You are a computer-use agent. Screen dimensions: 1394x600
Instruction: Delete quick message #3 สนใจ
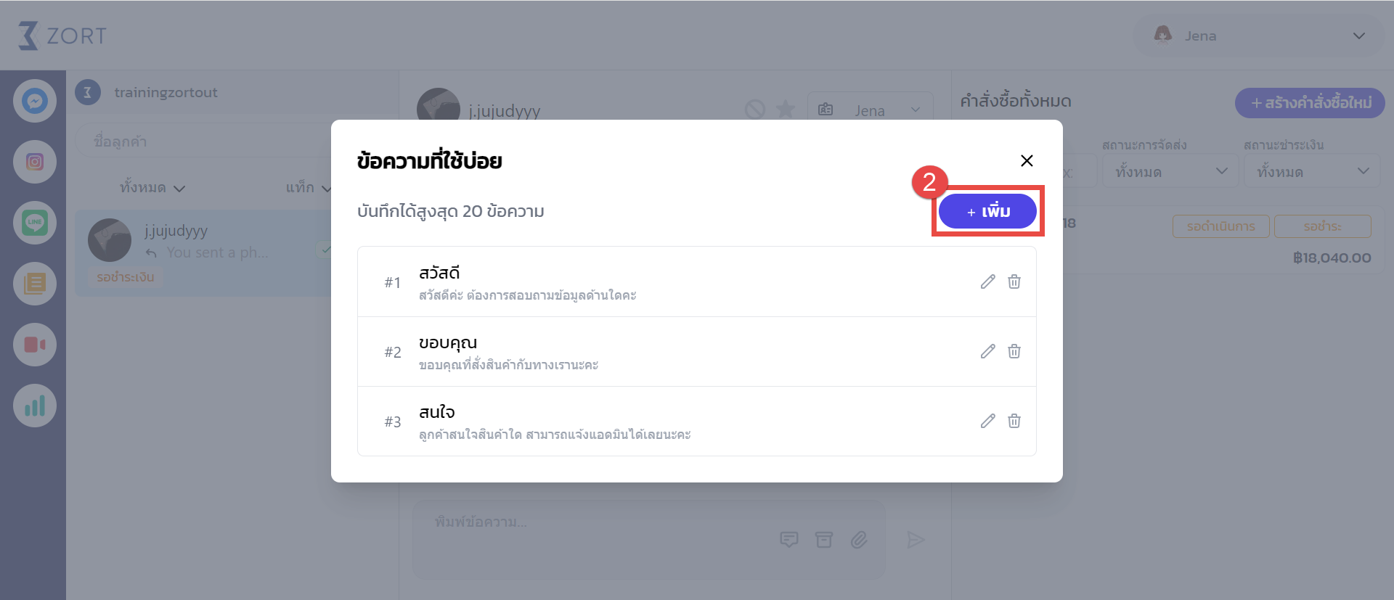click(1014, 421)
